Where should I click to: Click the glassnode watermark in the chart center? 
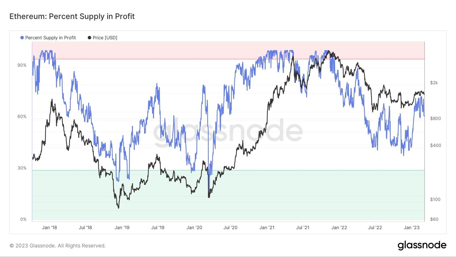pyautogui.click(x=228, y=131)
